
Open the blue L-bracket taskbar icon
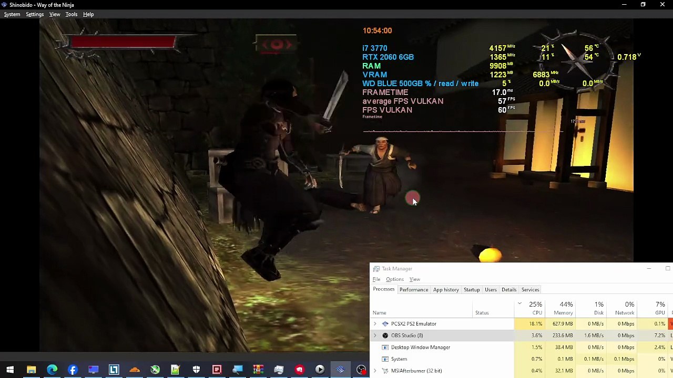pyautogui.click(x=114, y=370)
